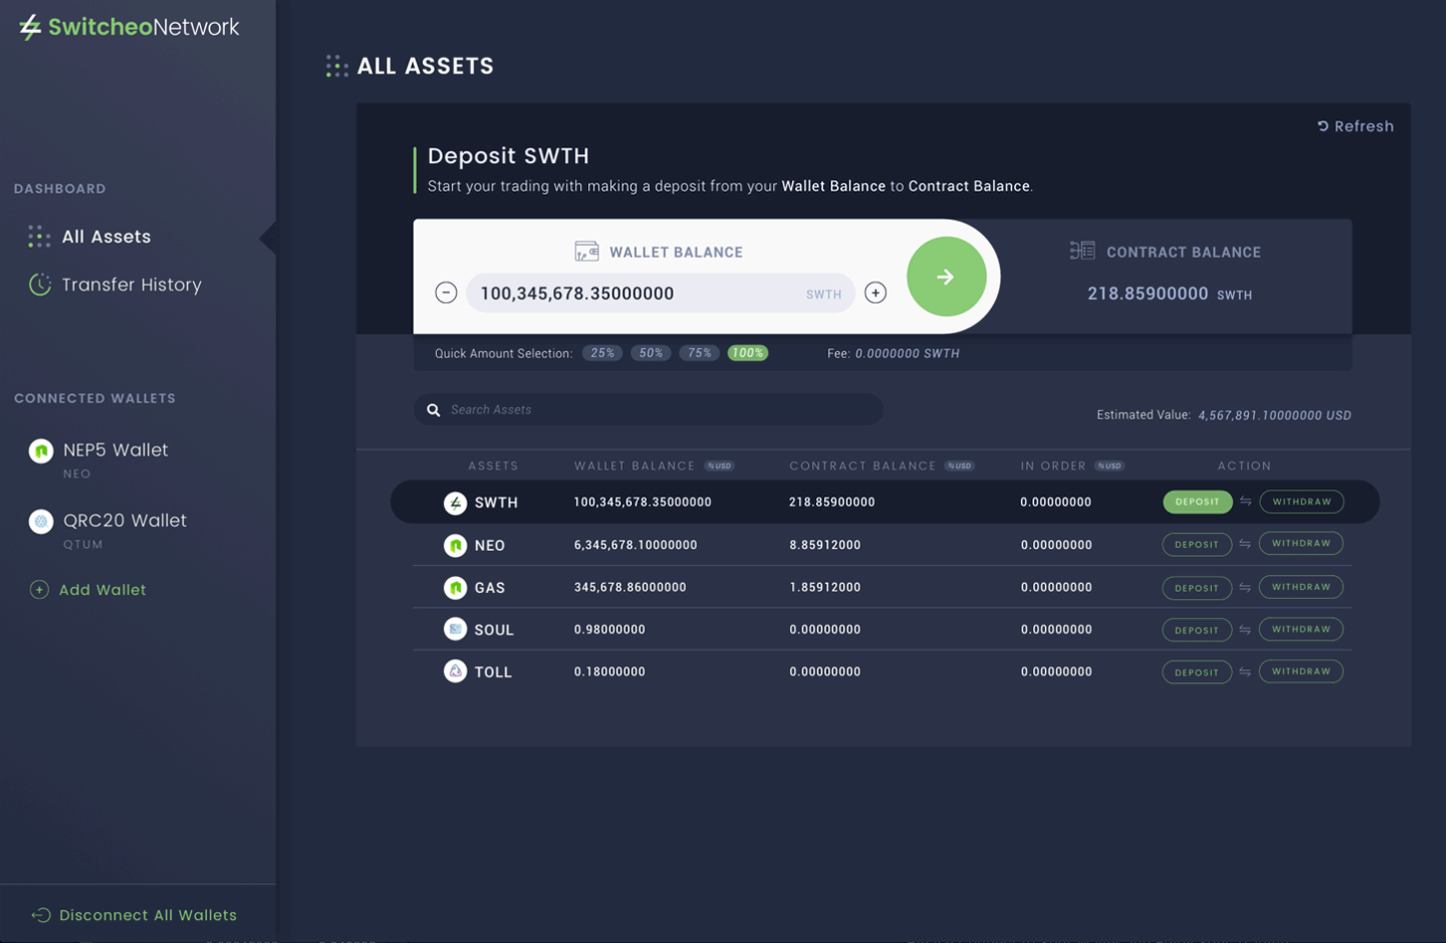Select 100% quick amount option

(747, 353)
